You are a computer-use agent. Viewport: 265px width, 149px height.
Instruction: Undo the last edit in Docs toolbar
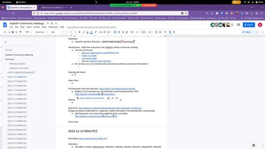(x=5, y=32)
